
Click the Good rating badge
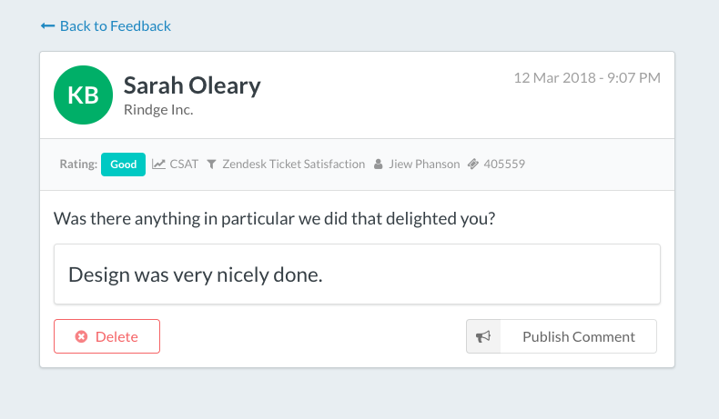pos(123,165)
